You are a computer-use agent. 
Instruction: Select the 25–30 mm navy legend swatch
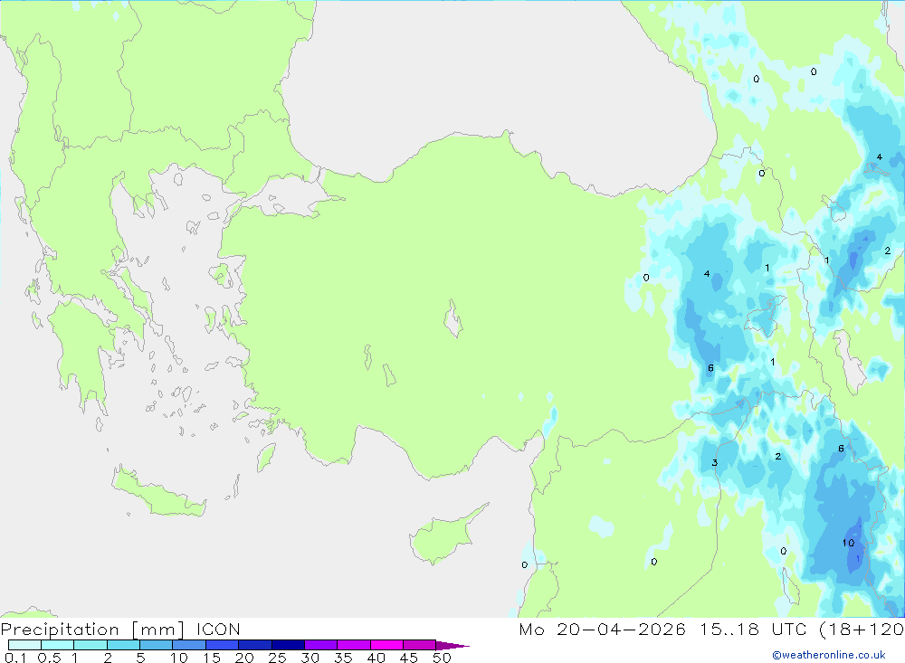pos(288,645)
